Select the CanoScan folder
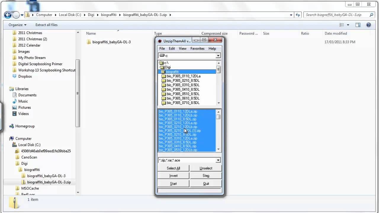The height and width of the screenshot is (213, 379). point(29,157)
